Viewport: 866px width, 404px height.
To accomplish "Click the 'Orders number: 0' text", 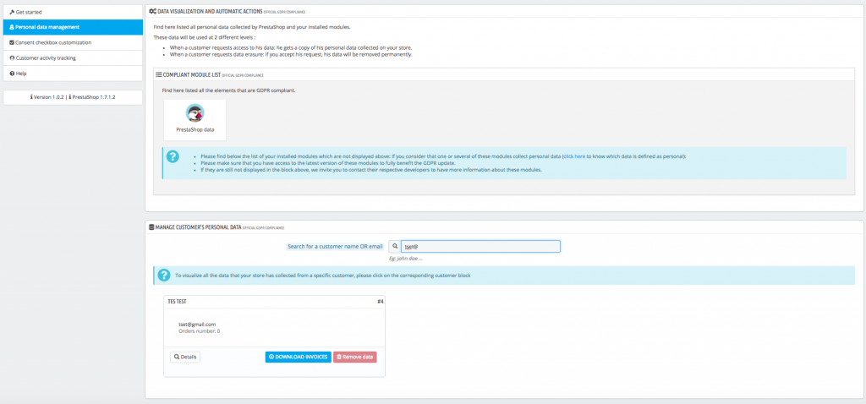I will [200, 331].
